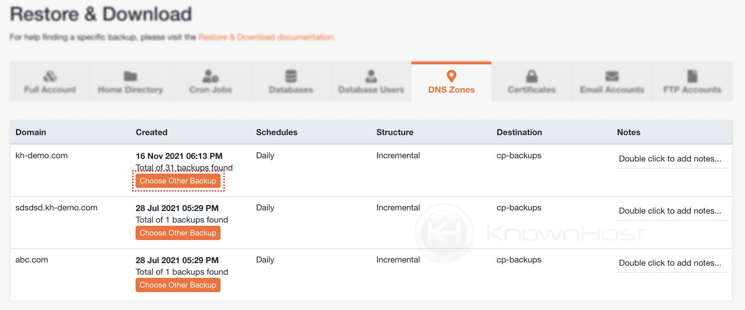
Task: Open the Email Accounts tab label
Action: coord(612,89)
